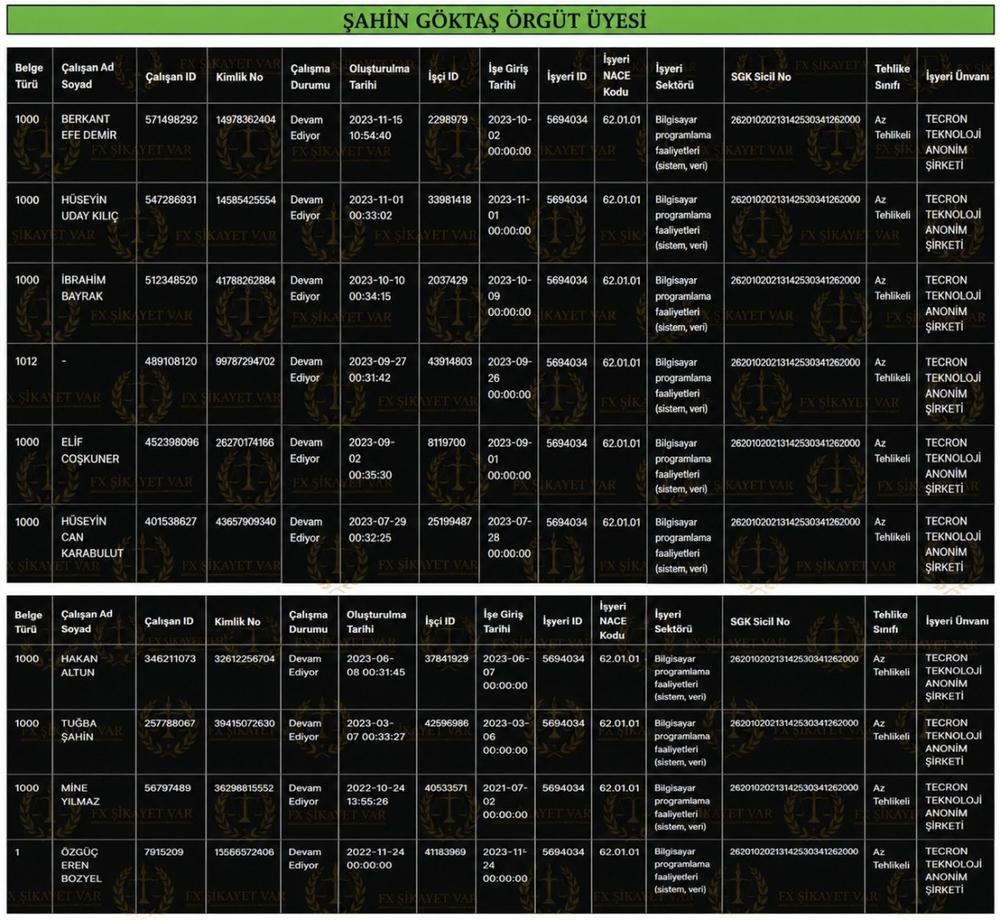Click the name TUĞBA ŞAHİN
The height and width of the screenshot is (920, 1000).
[x=78, y=730]
